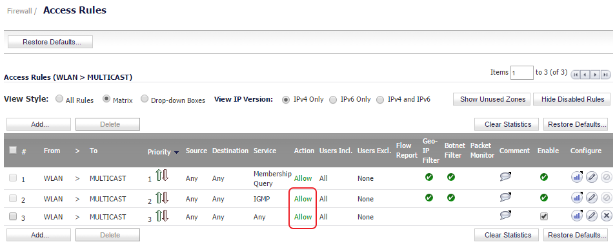
Task: Toggle Enable checkbox for rule 3
Action: coord(543,216)
